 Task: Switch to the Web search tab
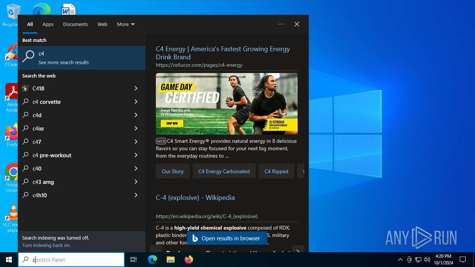coord(102,24)
